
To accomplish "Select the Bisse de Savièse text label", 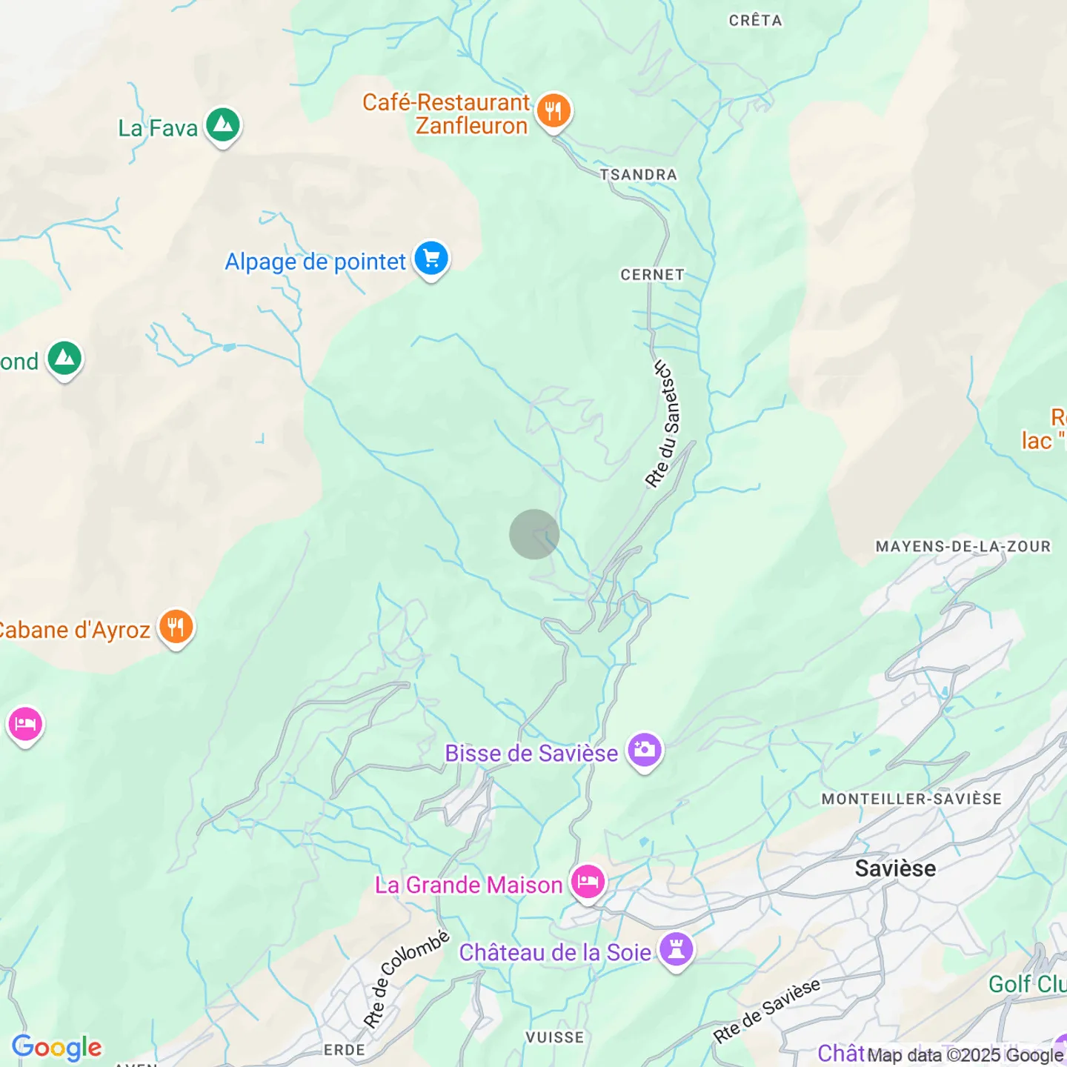I will pos(531,754).
